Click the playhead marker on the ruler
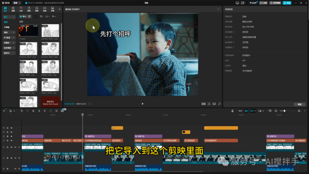This screenshot has width=309, height=174. (82, 114)
